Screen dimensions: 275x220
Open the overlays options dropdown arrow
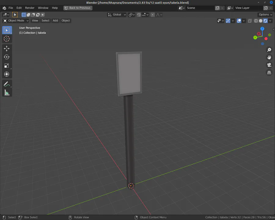click(244, 21)
